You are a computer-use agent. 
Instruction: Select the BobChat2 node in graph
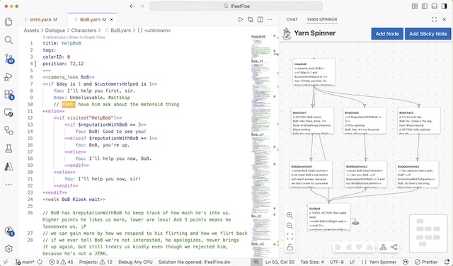click(x=365, y=120)
